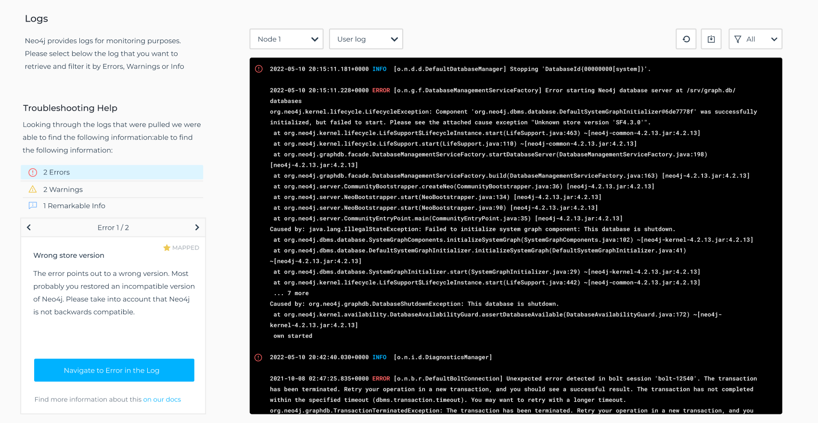Click the download log icon
Image resolution: width=818 pixels, height=423 pixels.
click(x=711, y=39)
